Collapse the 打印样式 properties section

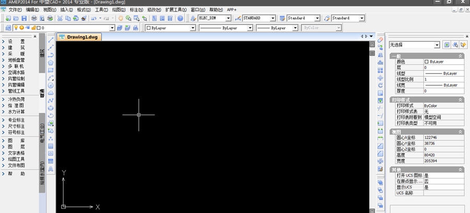(460, 99)
